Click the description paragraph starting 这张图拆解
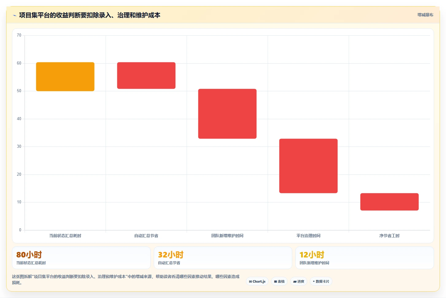This screenshot has height=298, width=446. click(126, 280)
